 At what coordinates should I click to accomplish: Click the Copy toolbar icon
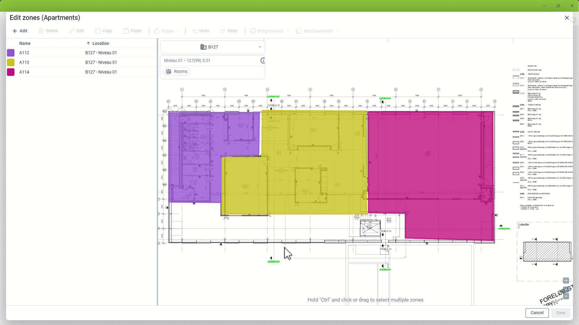(97, 31)
